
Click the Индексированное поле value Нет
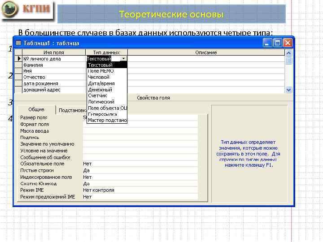140,177
